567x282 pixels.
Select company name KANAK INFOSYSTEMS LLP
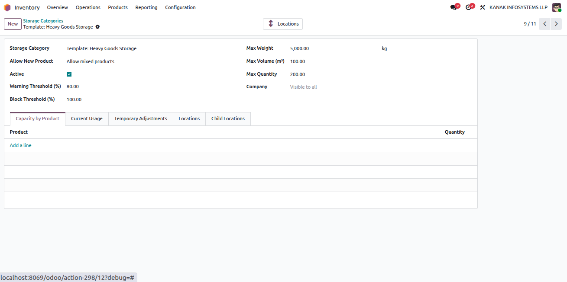pyautogui.click(x=518, y=7)
